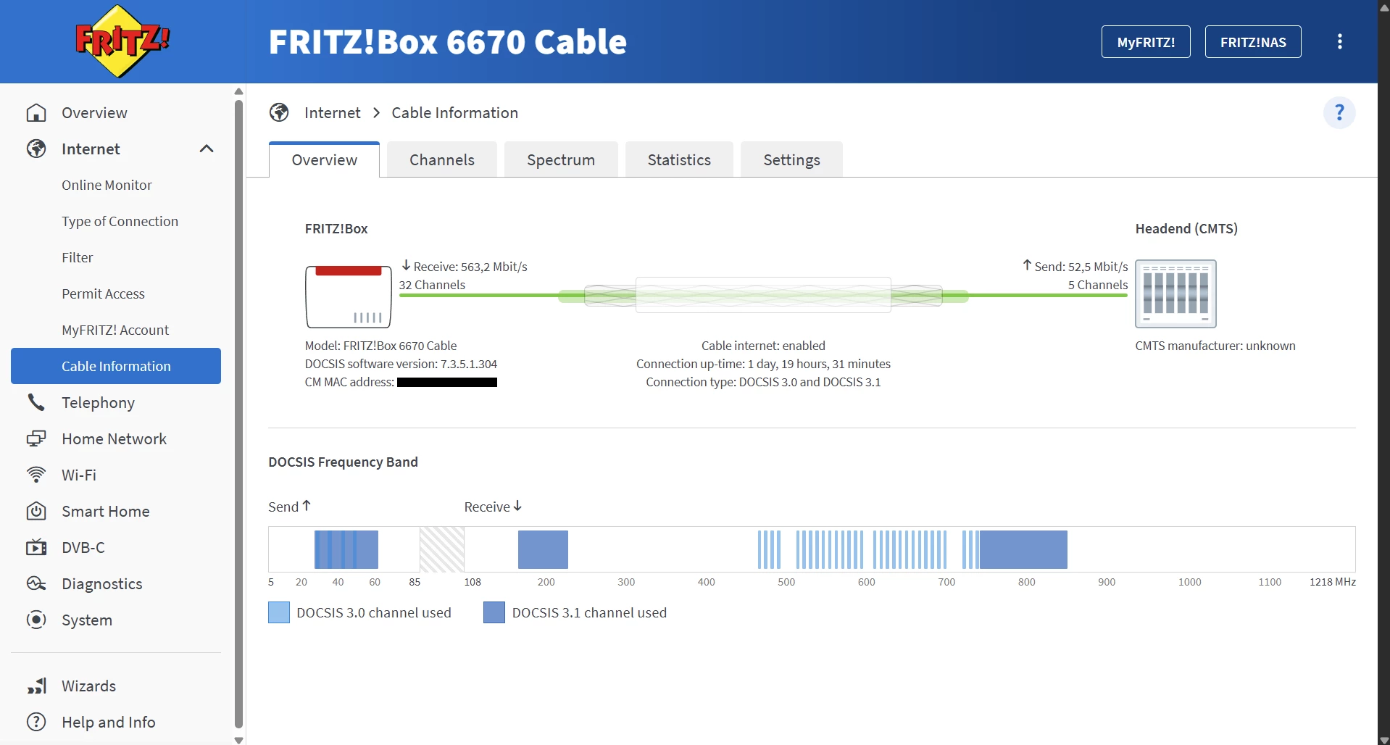Click the 5 Channels send label

pyautogui.click(x=1098, y=285)
